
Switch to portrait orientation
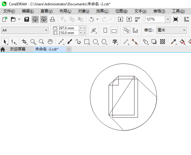(x=105, y=30)
